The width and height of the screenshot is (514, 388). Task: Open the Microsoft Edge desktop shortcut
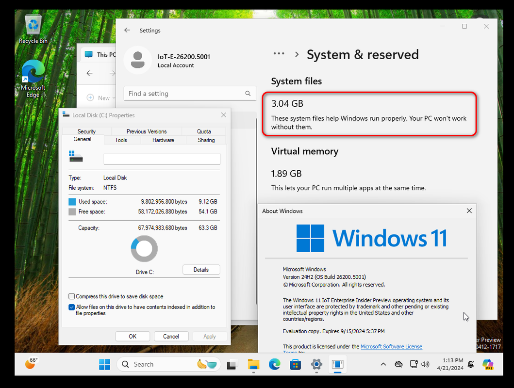(x=33, y=79)
